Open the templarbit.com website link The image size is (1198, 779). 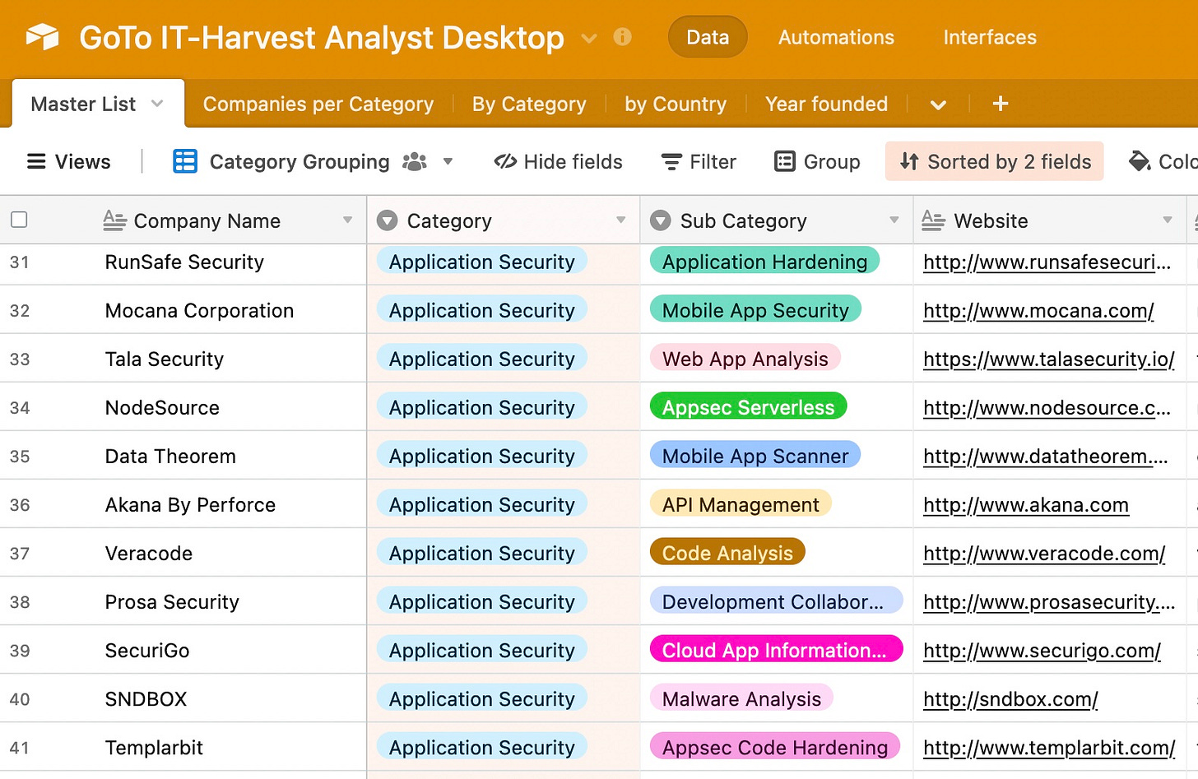pos(1049,748)
